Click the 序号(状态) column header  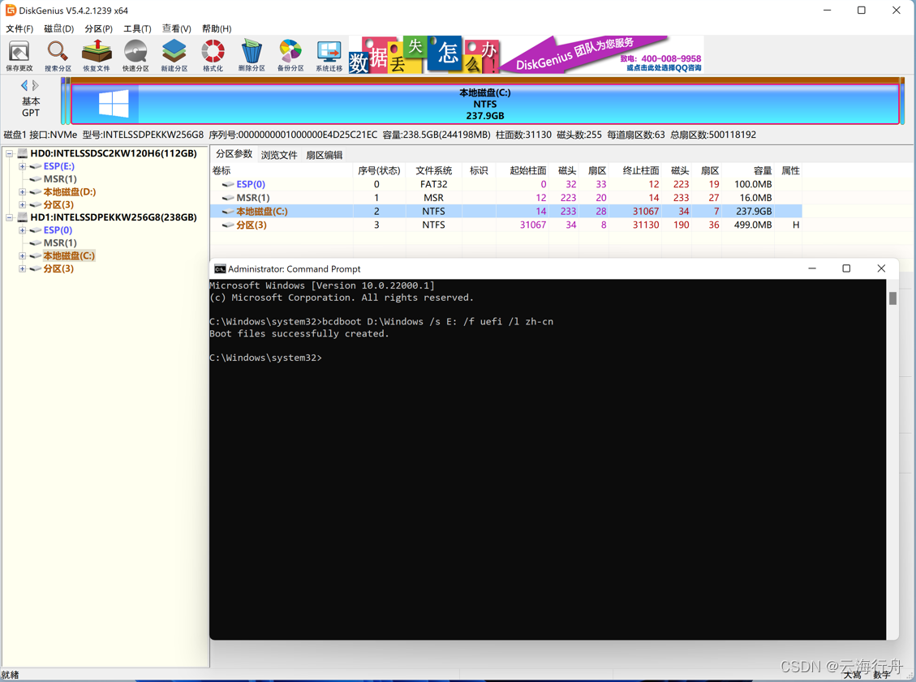379,170
